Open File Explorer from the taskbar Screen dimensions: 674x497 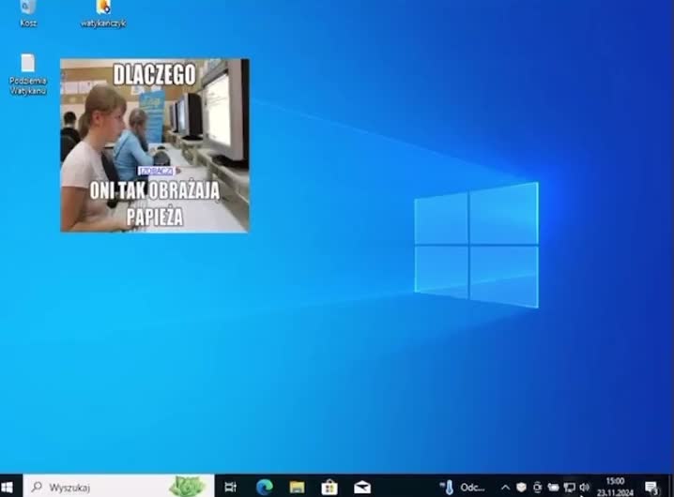tap(297, 487)
